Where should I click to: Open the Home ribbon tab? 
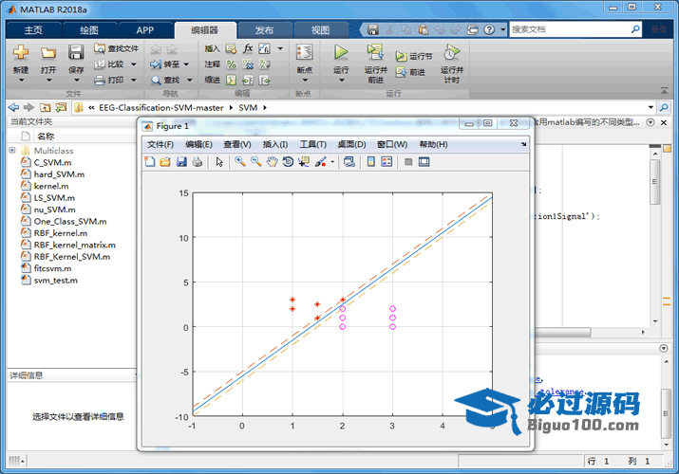tap(33, 29)
